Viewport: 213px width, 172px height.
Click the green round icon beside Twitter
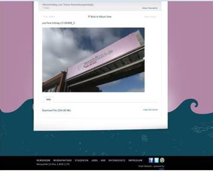click(162, 160)
